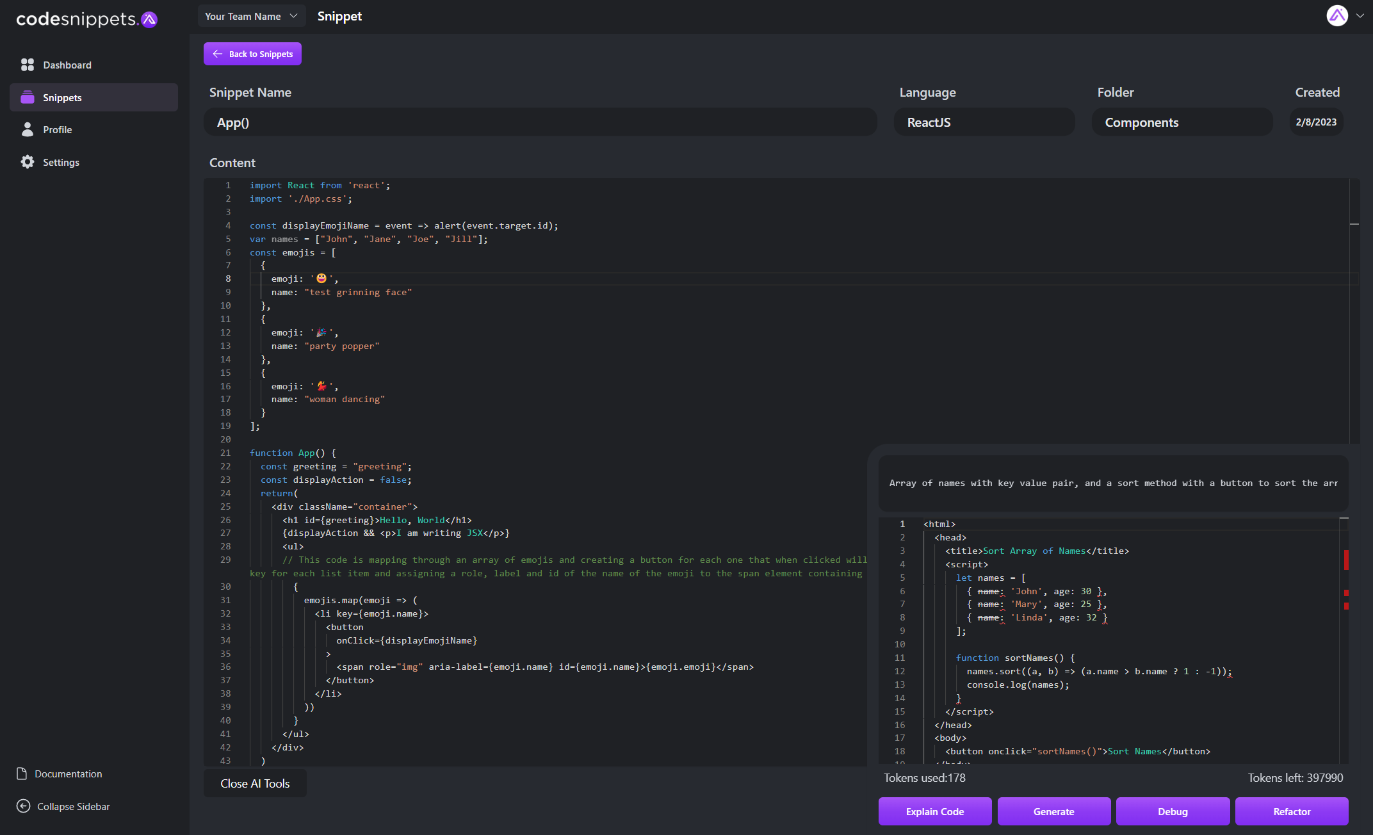This screenshot has width=1373, height=835.
Task: Click the Collapse Sidebar arrow icon
Action: pyautogui.click(x=24, y=806)
